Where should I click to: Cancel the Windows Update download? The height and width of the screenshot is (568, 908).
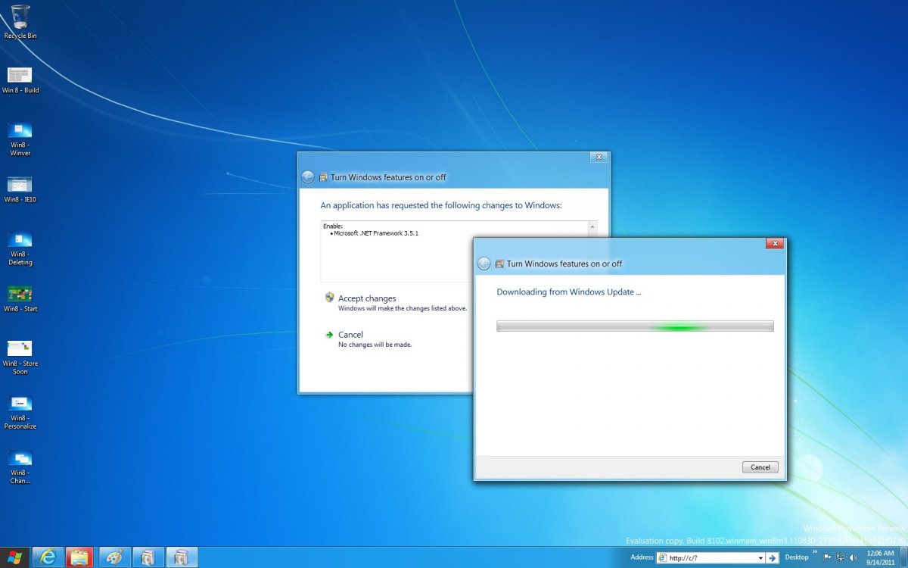pyautogui.click(x=760, y=467)
